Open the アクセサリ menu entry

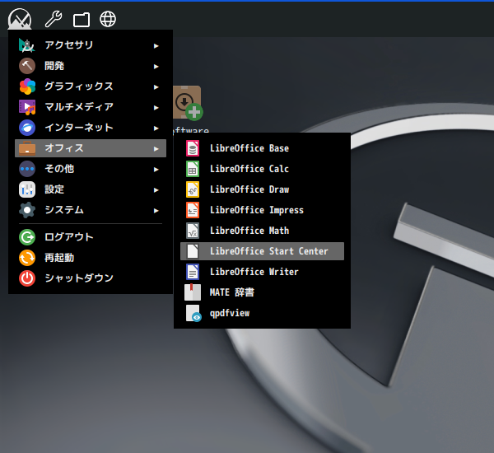91,45
